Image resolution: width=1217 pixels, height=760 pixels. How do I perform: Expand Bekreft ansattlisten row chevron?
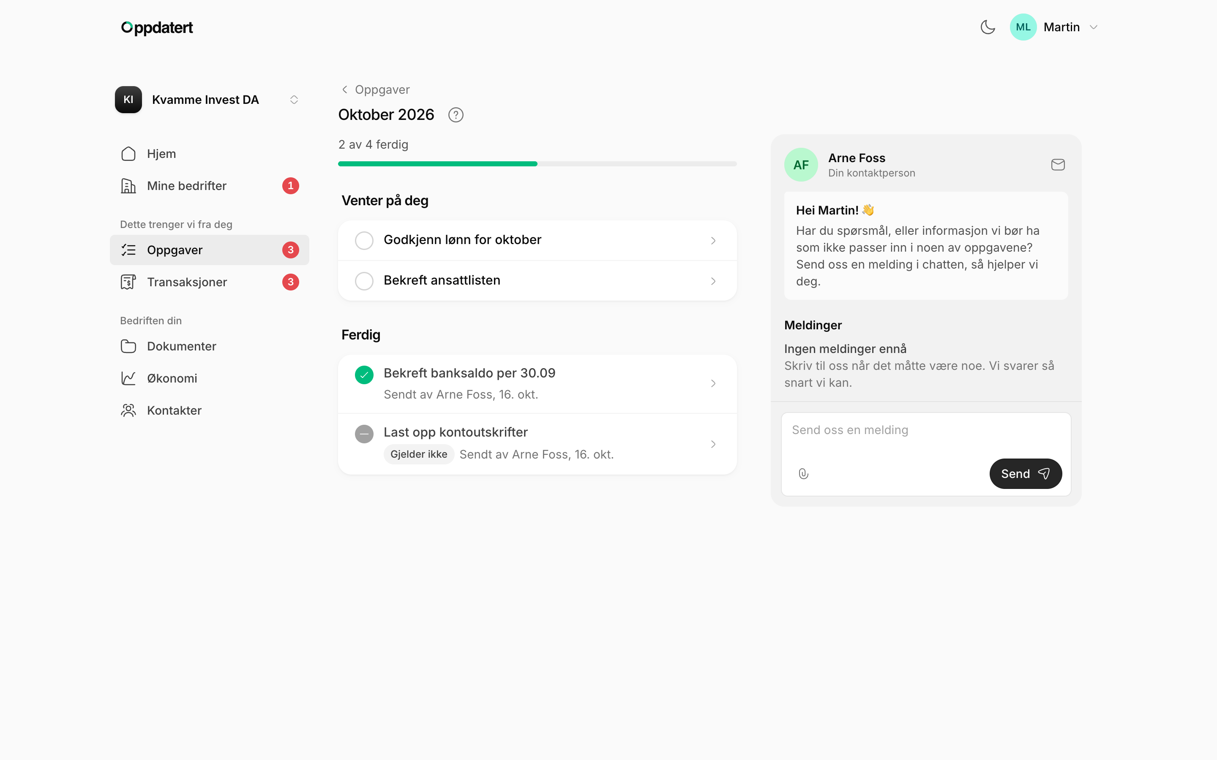click(x=713, y=281)
